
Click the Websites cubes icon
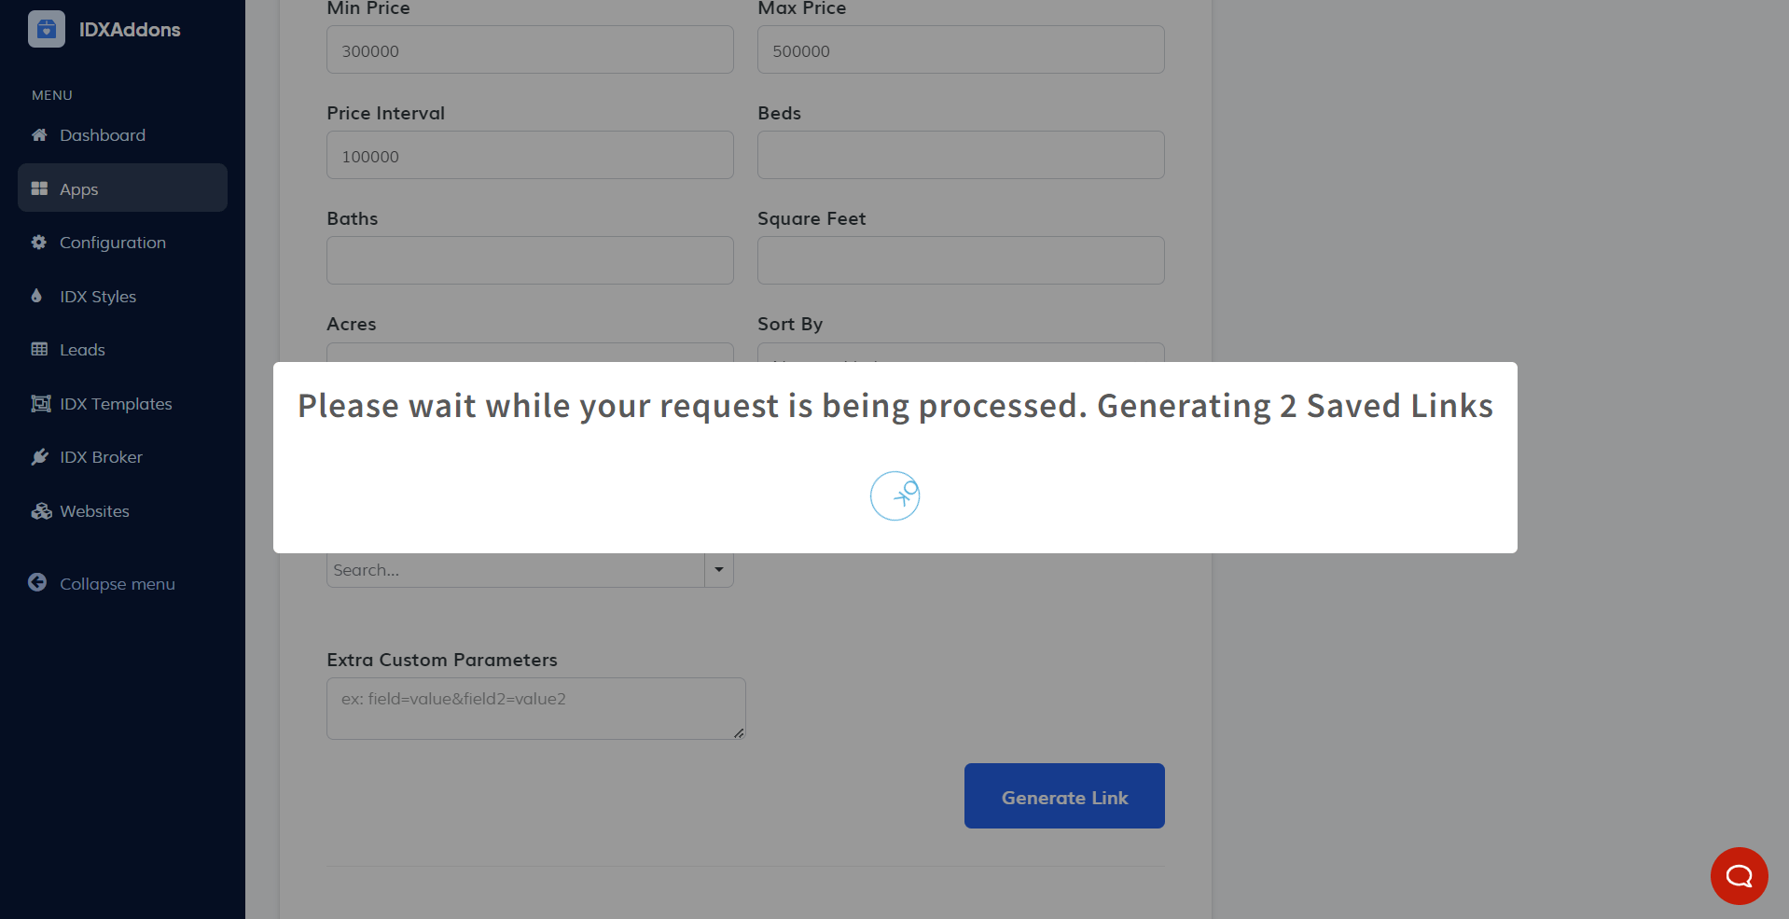pos(41,511)
